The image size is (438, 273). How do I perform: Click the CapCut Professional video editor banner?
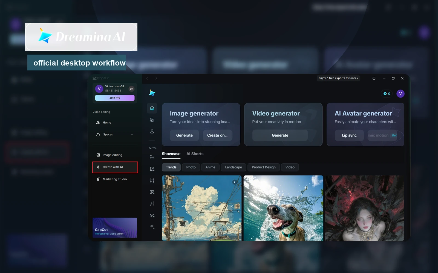tap(115, 228)
